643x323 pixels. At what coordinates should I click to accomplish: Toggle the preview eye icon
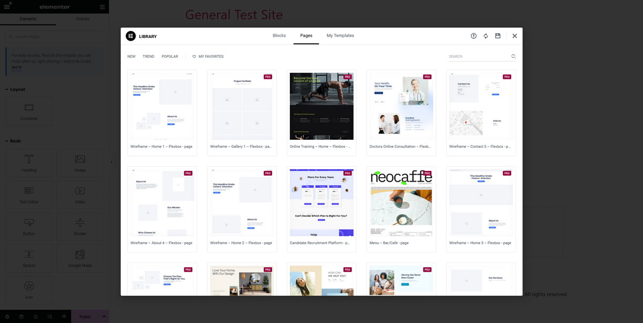click(x=64, y=317)
